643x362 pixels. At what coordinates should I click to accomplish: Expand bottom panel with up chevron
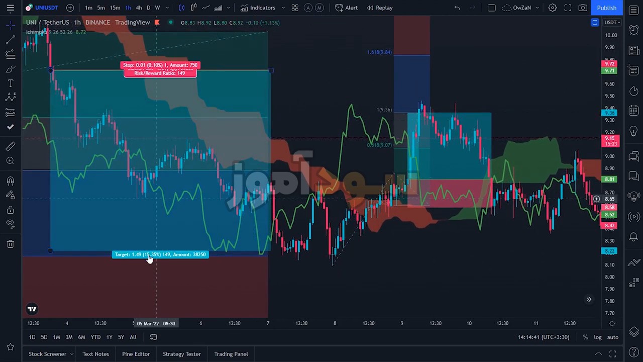pos(598,354)
